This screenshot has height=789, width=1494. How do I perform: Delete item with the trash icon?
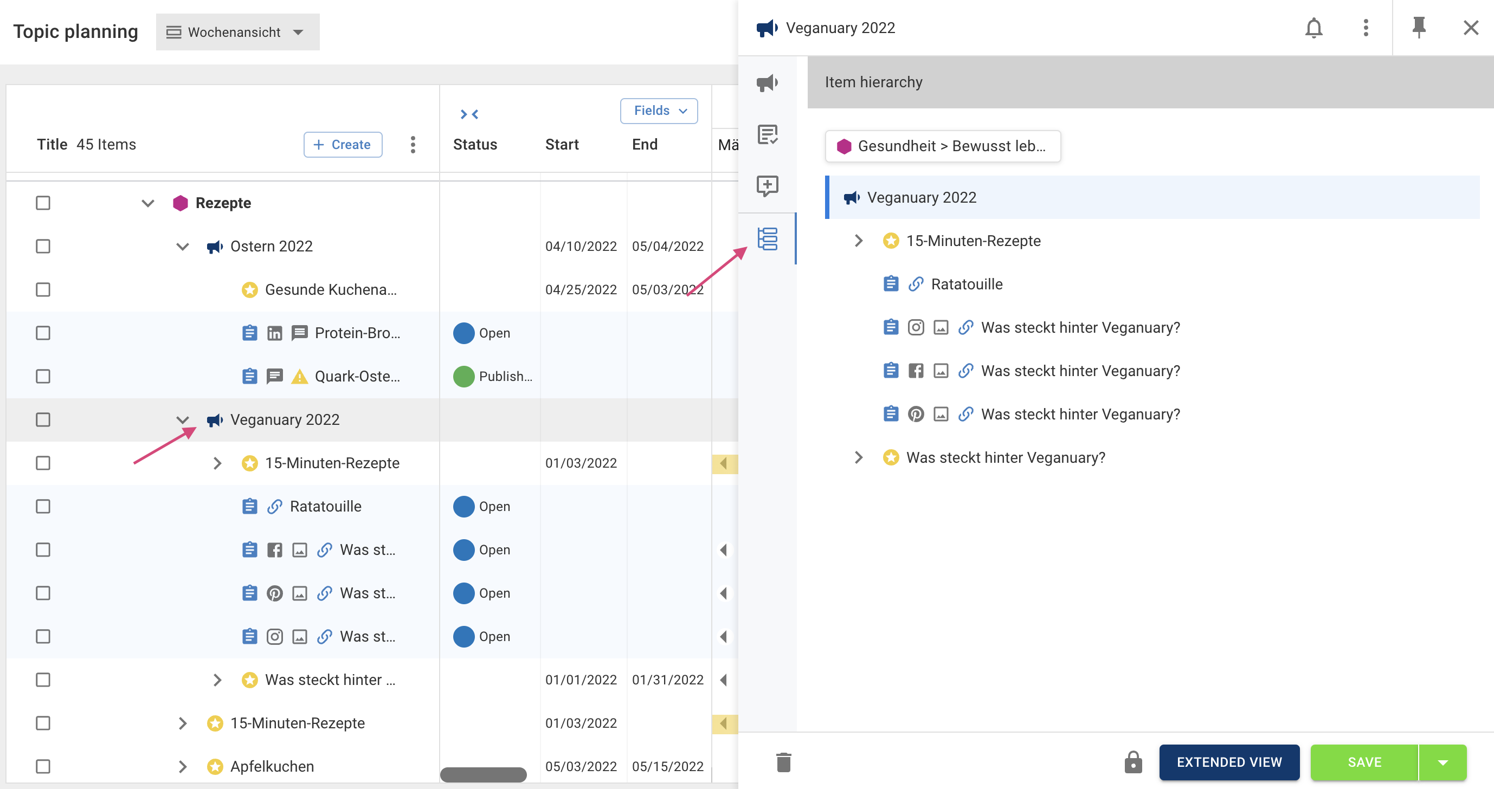[x=783, y=762]
